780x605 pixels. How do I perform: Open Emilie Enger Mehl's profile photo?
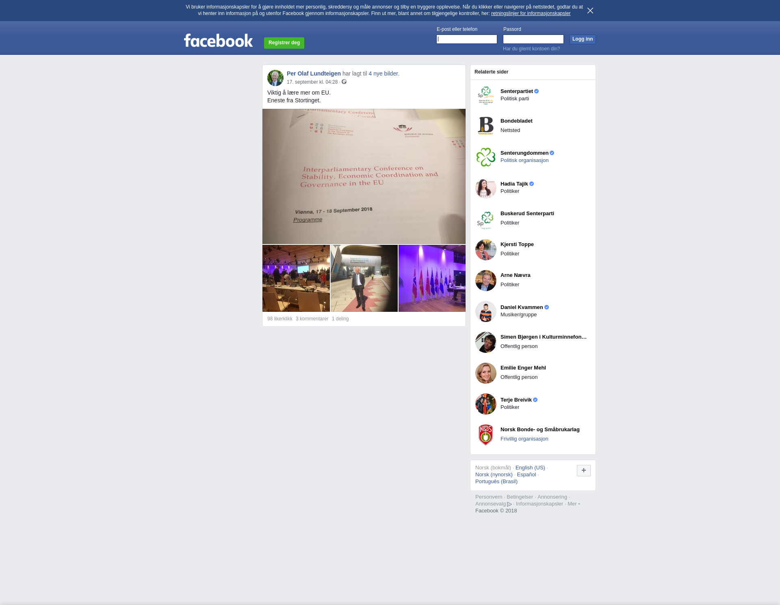(486, 373)
